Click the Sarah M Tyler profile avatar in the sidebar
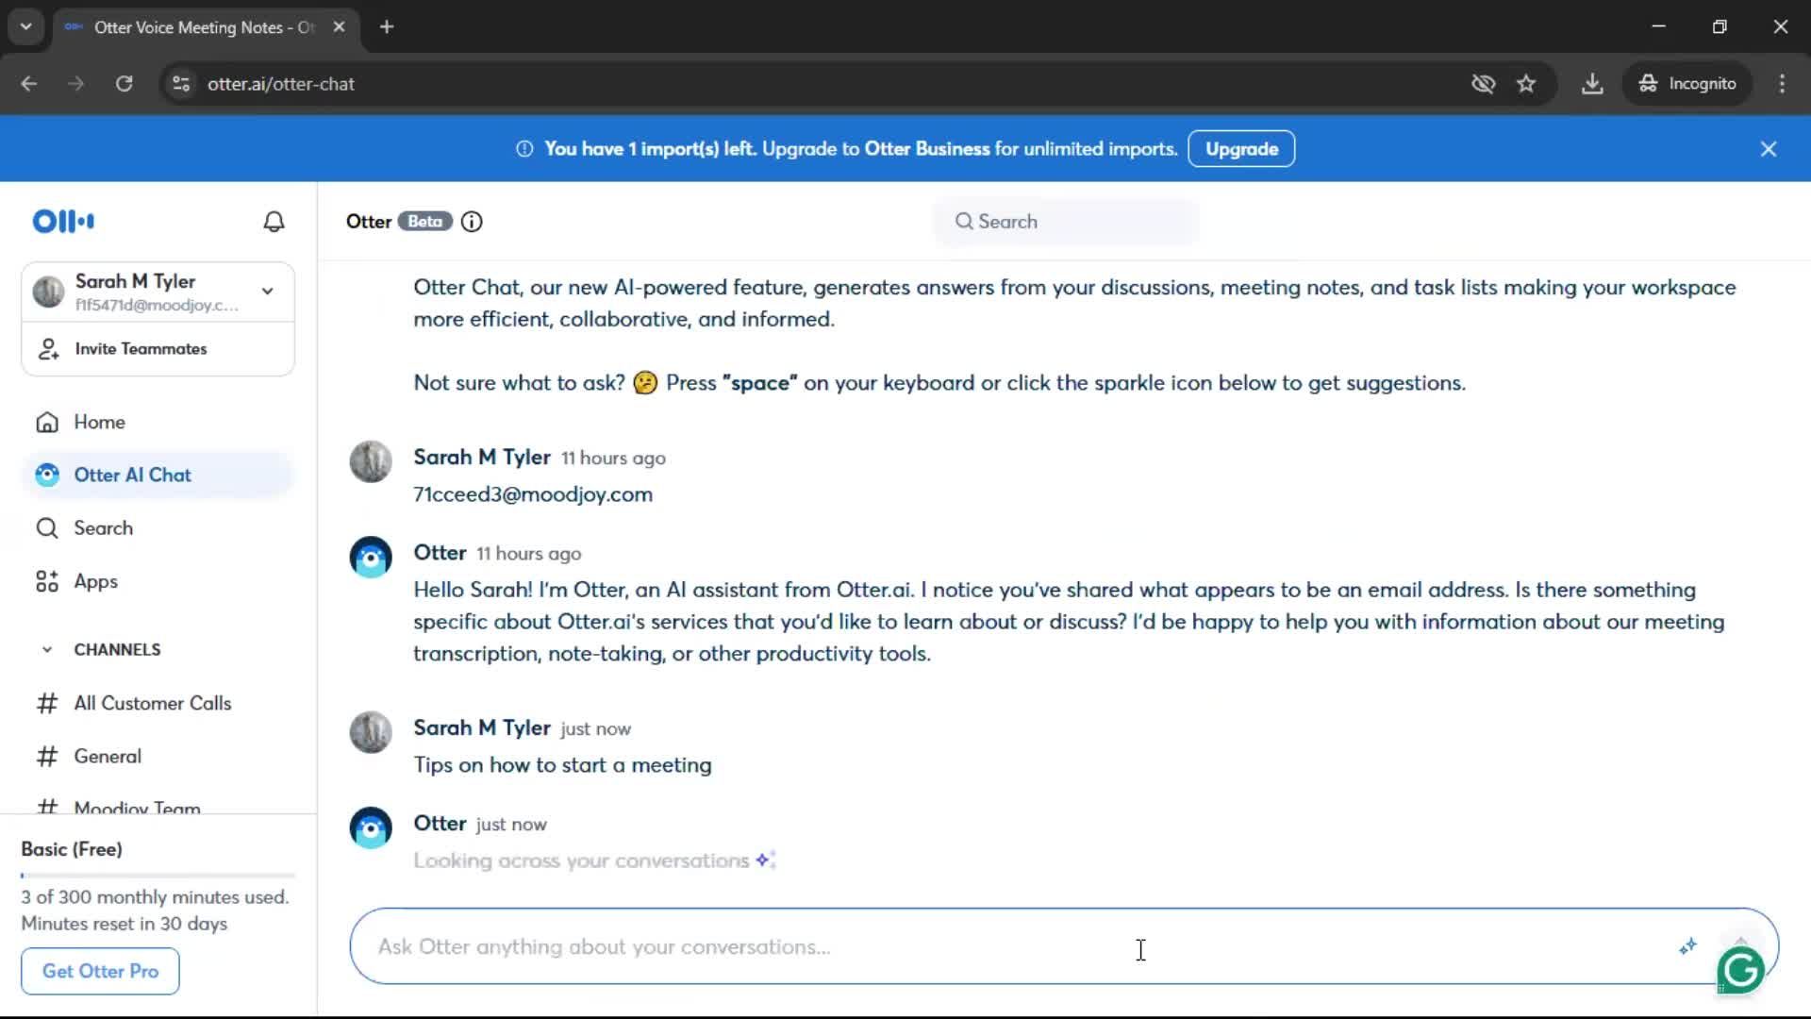Image resolution: width=1811 pixels, height=1019 pixels. tap(49, 292)
